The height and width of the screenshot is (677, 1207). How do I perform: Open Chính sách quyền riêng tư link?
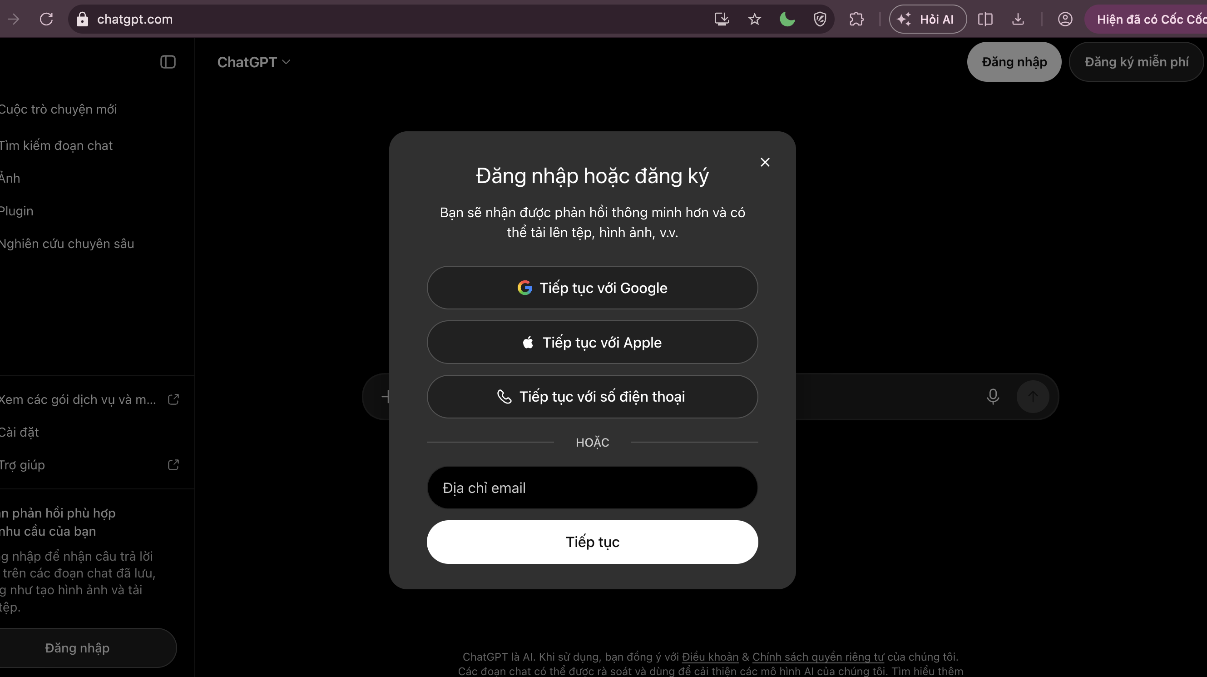[x=818, y=657]
